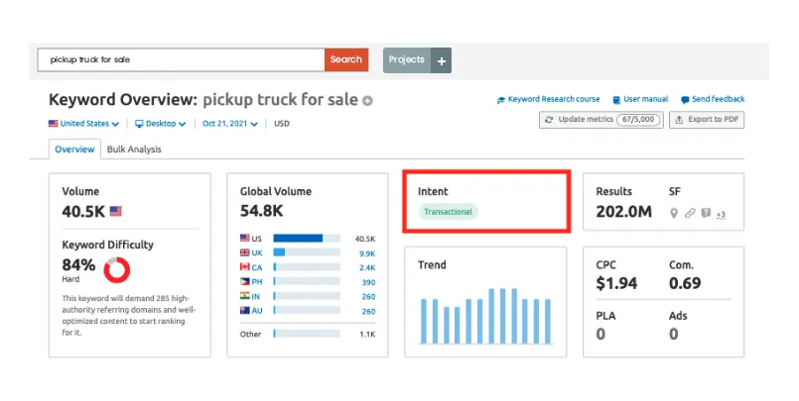
Task: Switch to Bulk Analysis tab
Action: click(x=134, y=150)
